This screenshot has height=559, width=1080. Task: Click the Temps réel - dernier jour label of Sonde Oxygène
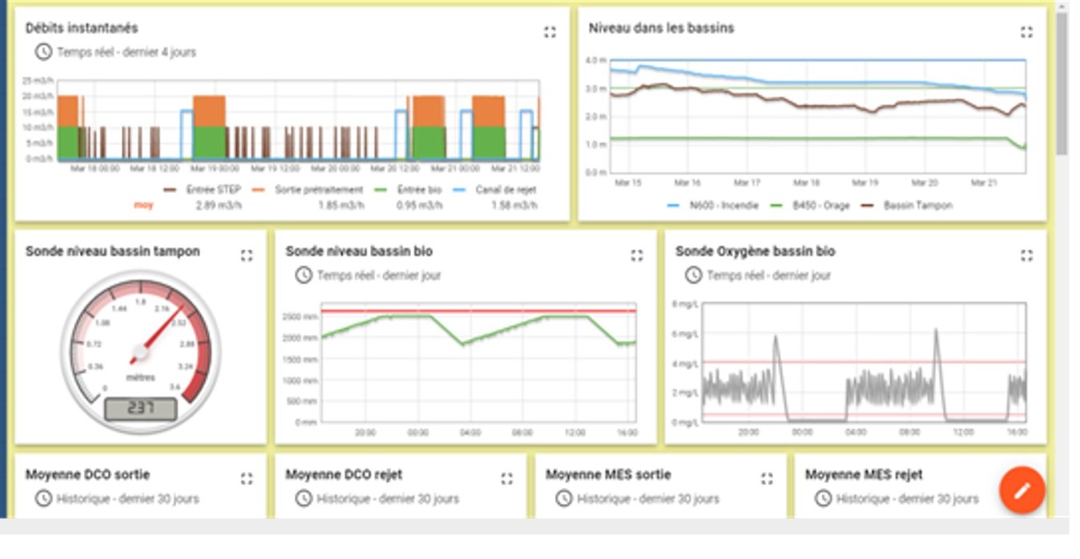tap(768, 275)
